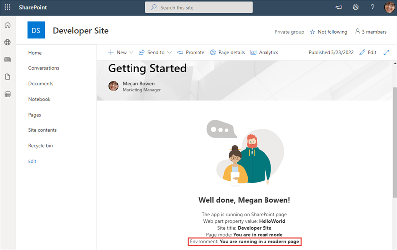Click the Page details gear icon
Screen dimensions: 397x250
(213, 52)
